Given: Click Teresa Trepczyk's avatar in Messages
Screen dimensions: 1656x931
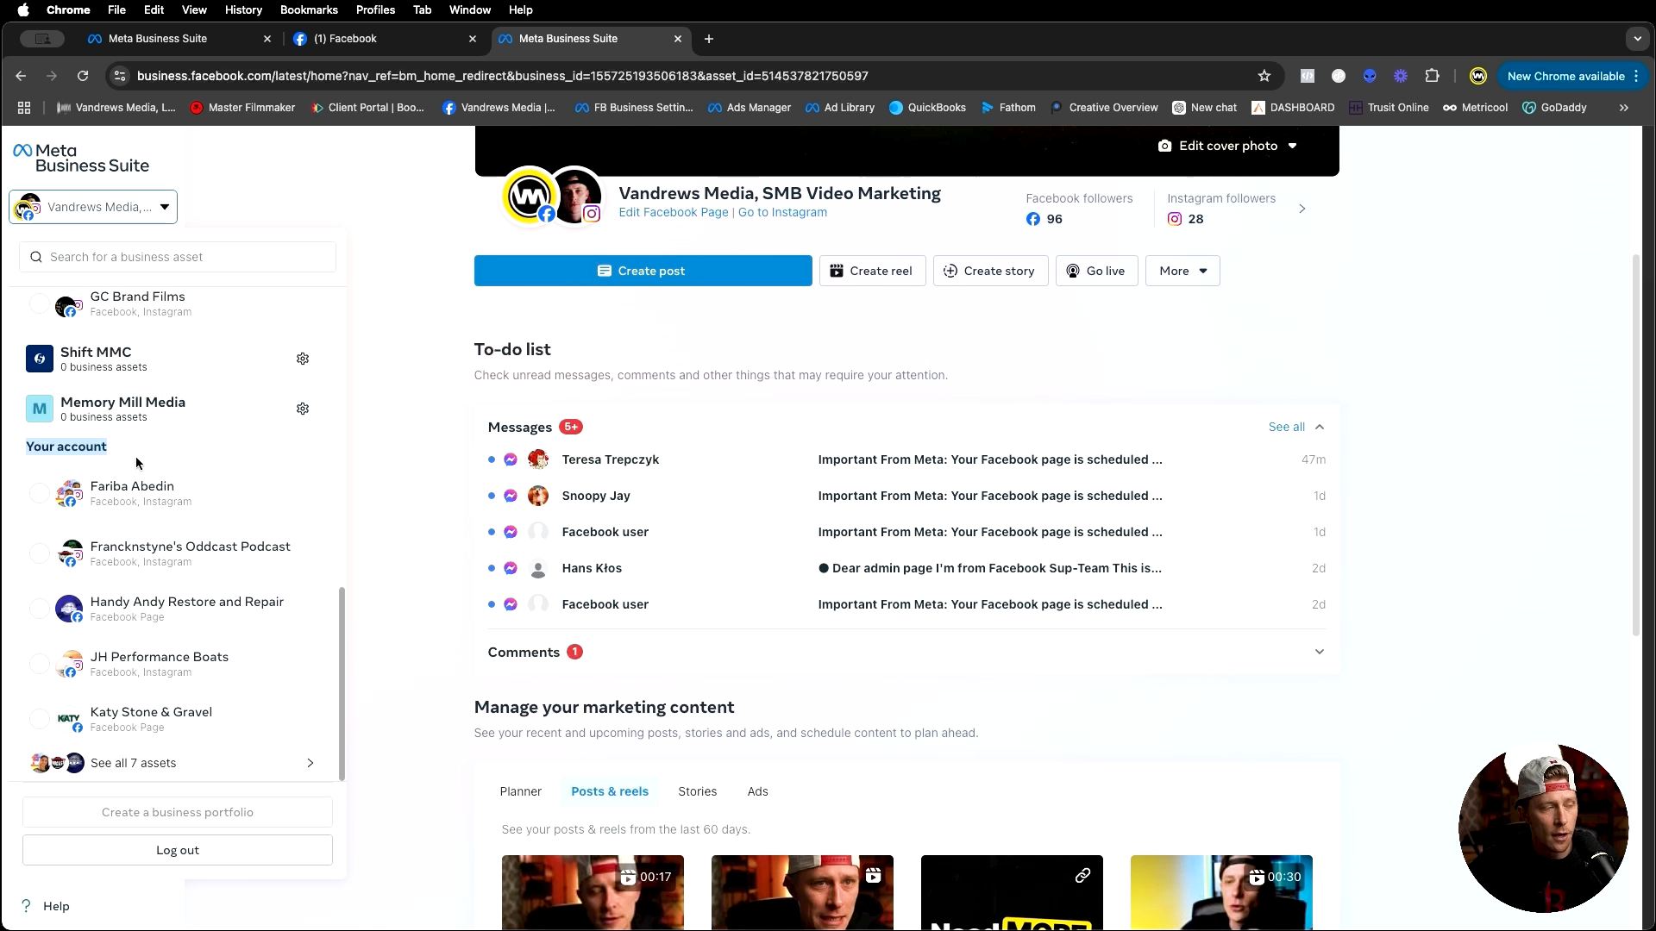Looking at the screenshot, I should click(x=538, y=459).
